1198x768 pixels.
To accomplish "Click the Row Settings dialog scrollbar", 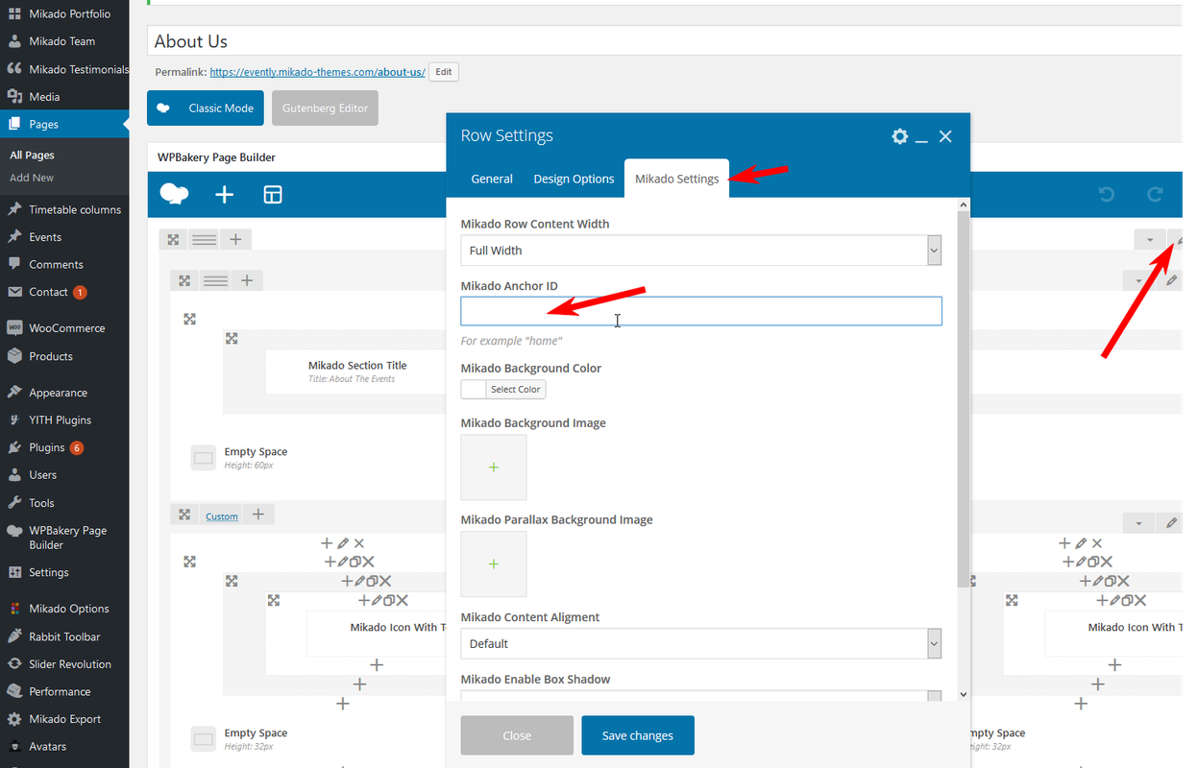I will click(964, 398).
